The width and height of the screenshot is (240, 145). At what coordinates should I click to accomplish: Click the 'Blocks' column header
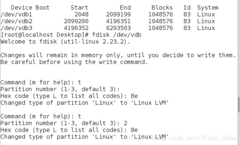[162, 8]
